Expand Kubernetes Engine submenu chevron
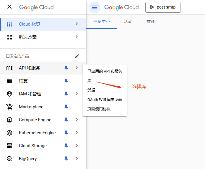 click(77, 132)
